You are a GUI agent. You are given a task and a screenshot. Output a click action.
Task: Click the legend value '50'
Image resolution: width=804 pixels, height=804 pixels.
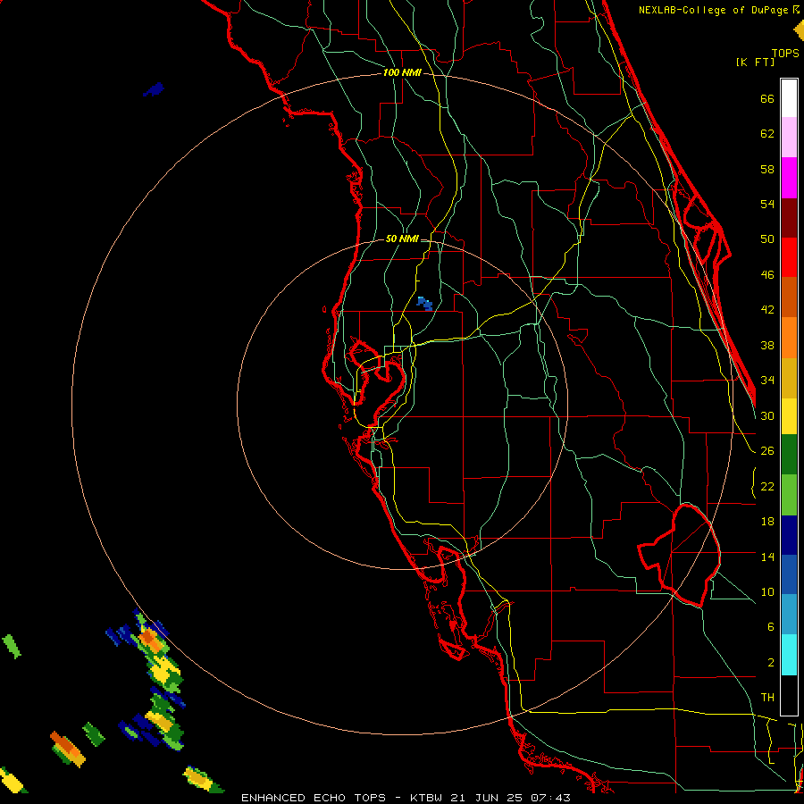(767, 239)
